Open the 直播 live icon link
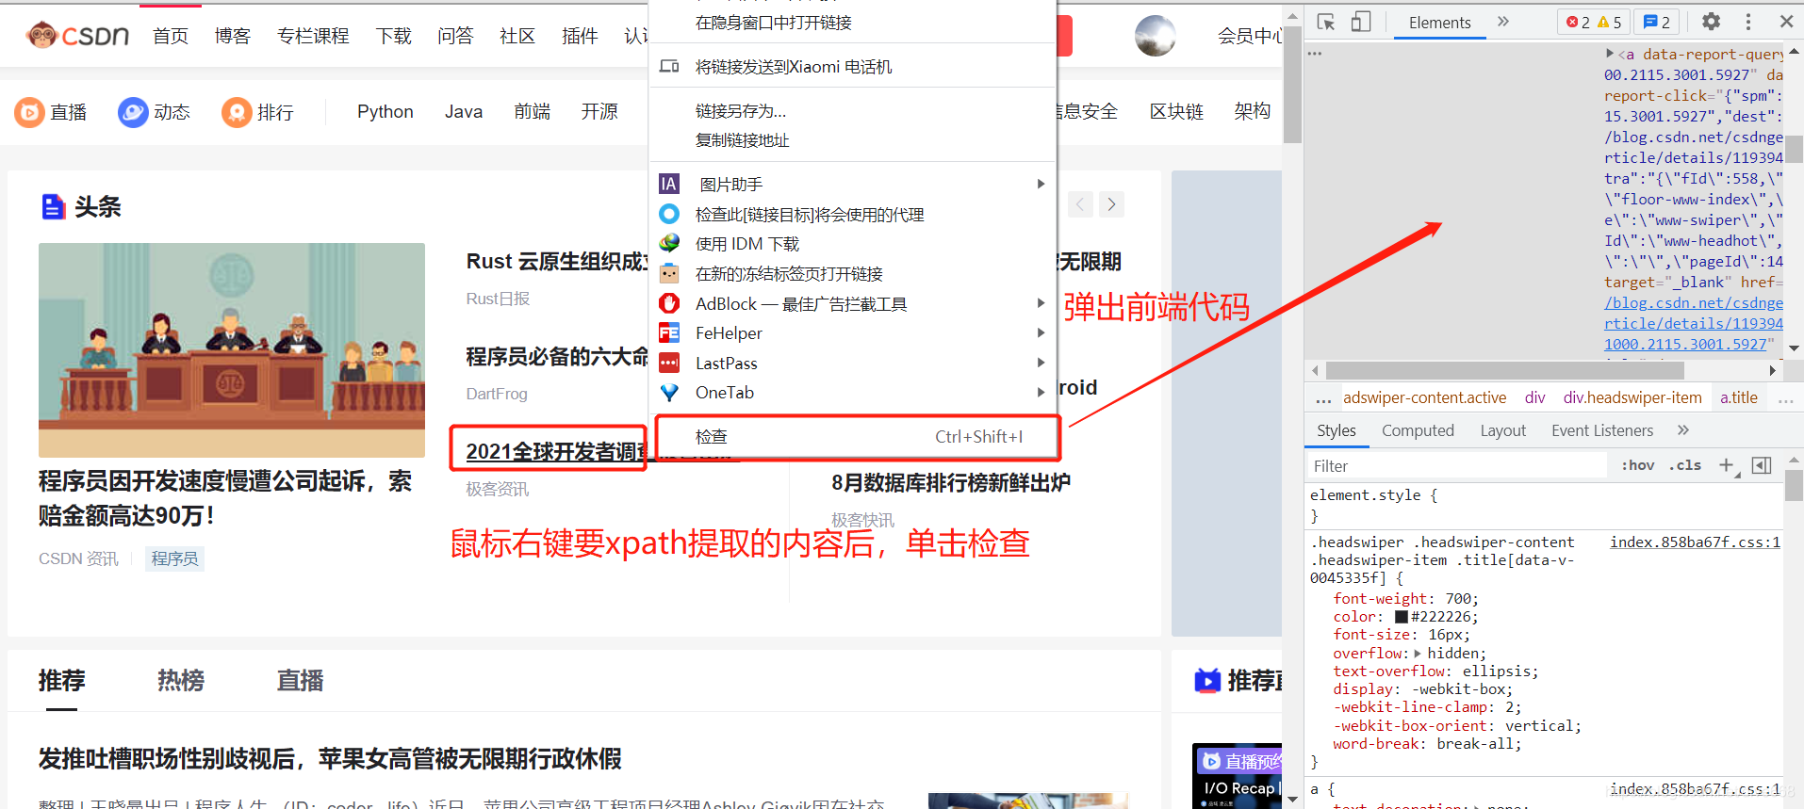Viewport: 1804px width, 809px height. (x=51, y=112)
